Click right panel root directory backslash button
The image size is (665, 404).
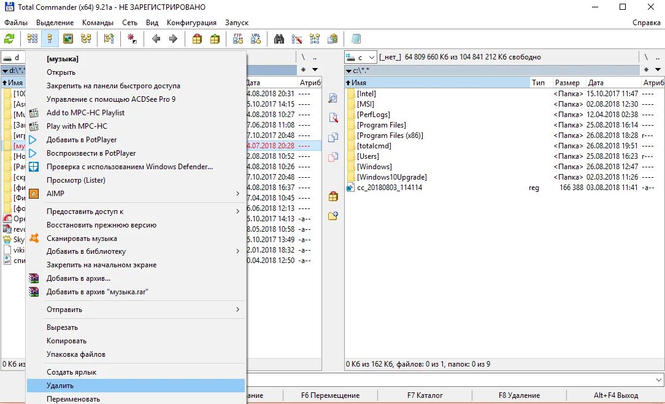(x=646, y=57)
